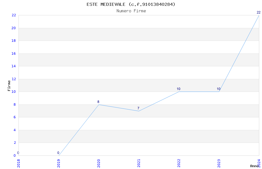Viewport: 262px width, 169px height.
Task: Click the y-axis tick value 20
Action: pos(14,28)
